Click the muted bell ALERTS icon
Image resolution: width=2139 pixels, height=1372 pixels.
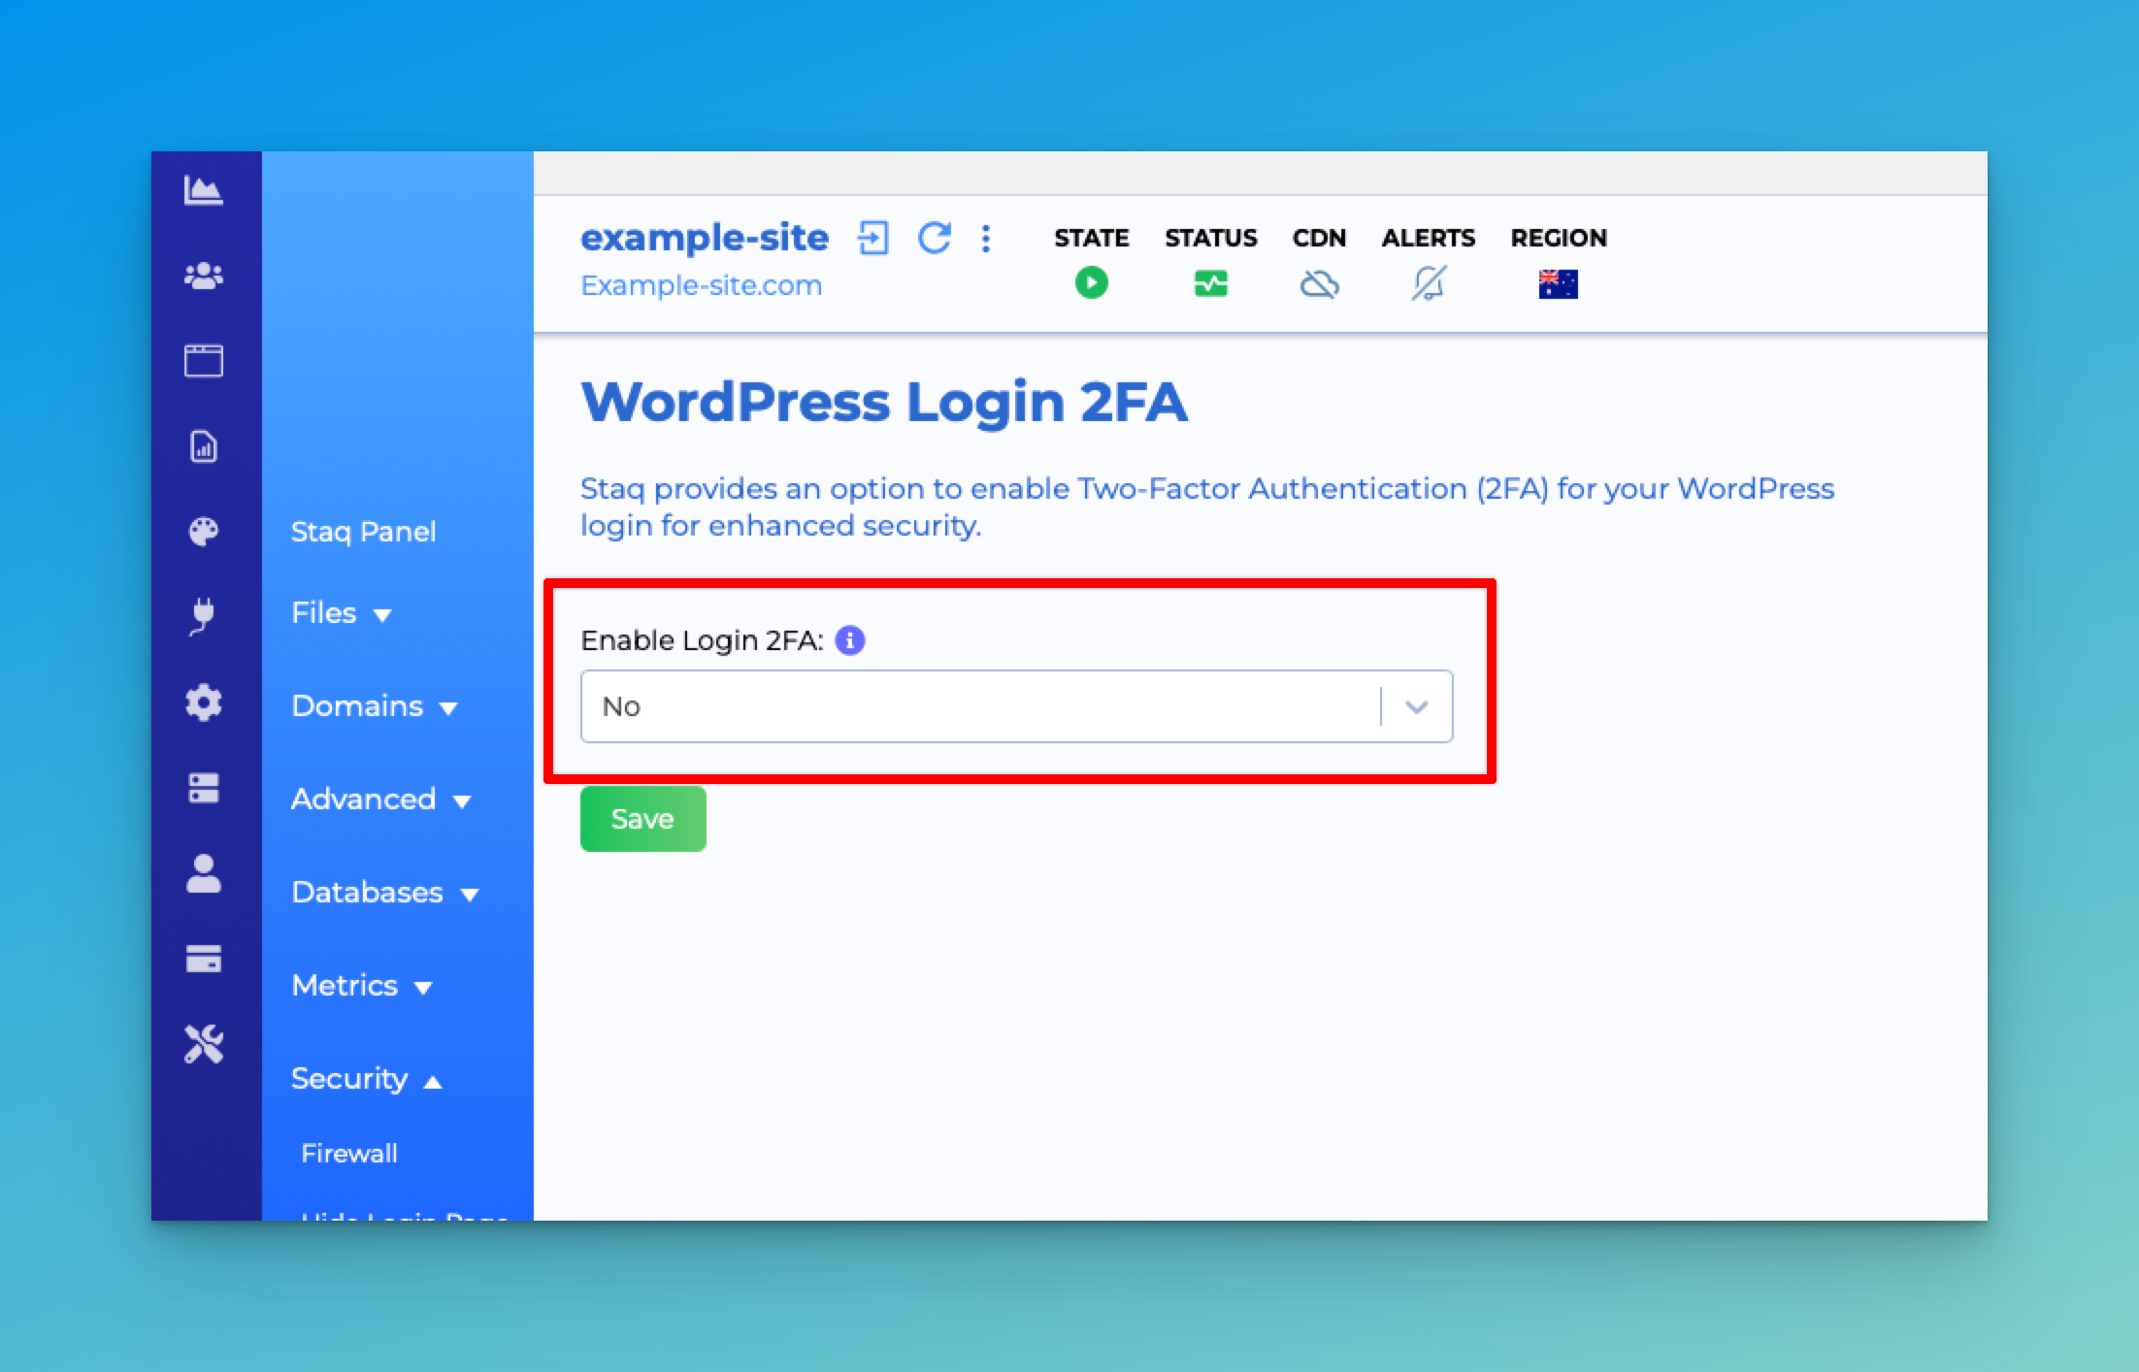click(1429, 283)
